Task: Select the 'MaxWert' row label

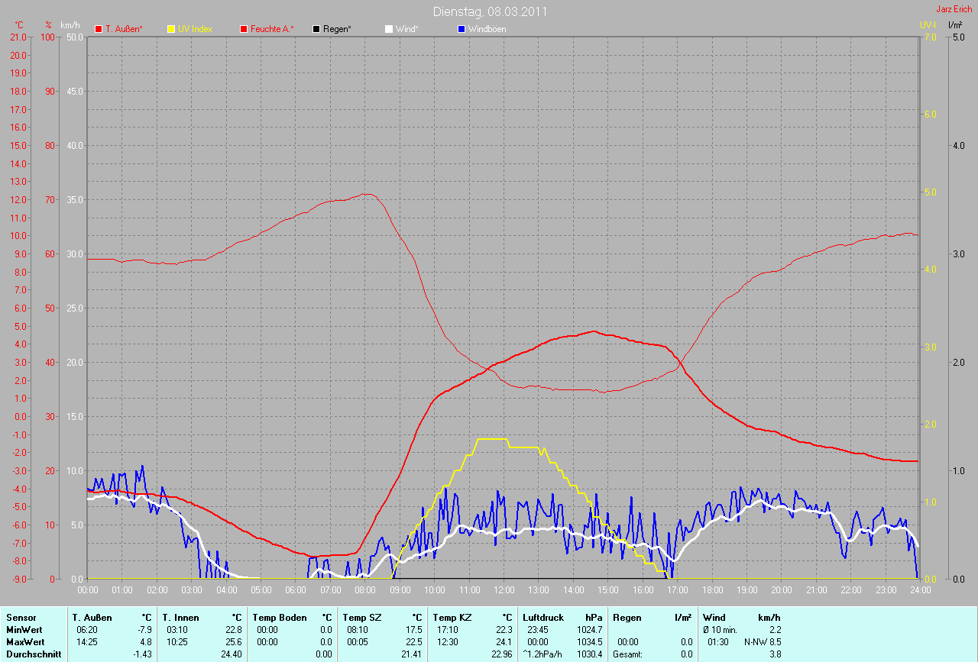Action: point(24,642)
